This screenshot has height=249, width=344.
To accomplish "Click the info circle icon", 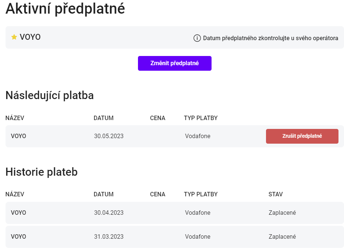I will pos(197,38).
